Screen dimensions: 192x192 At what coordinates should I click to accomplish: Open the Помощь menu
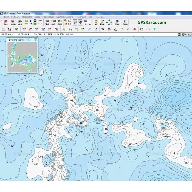(x=99, y=17)
